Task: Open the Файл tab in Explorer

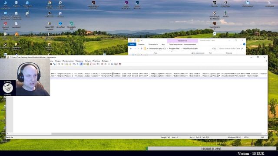Action: [x=132, y=44]
